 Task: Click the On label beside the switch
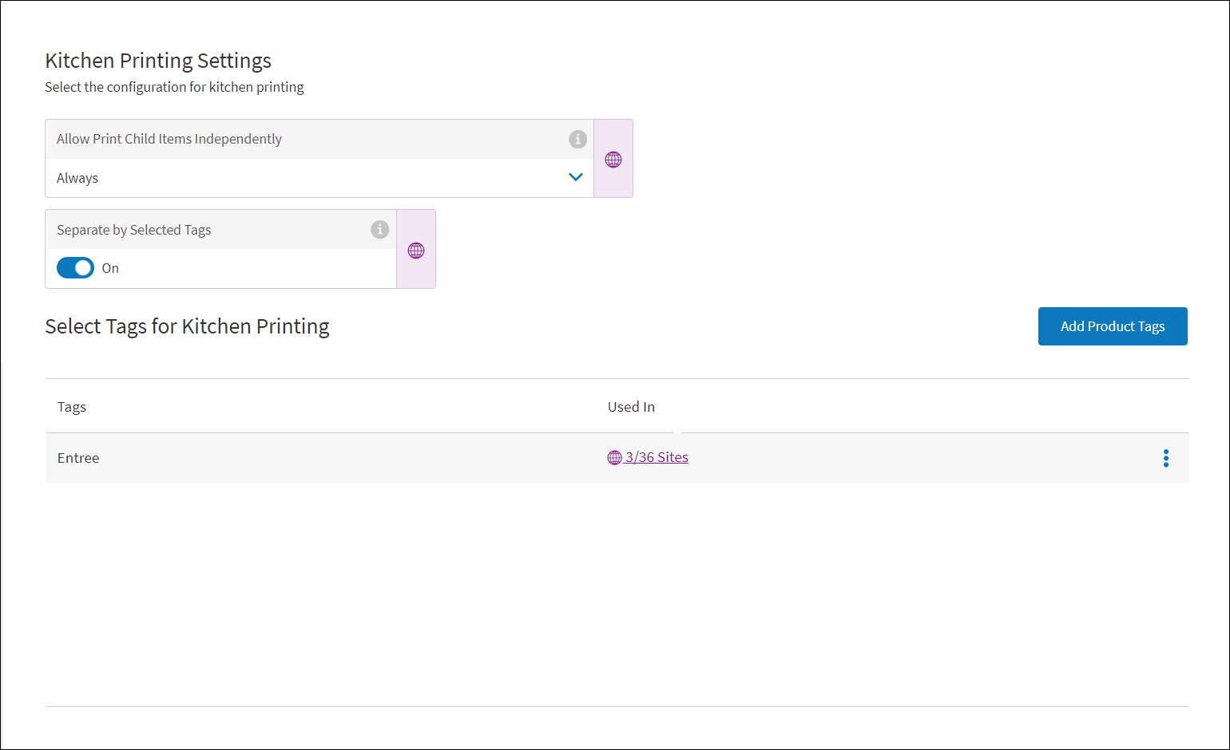click(x=110, y=269)
